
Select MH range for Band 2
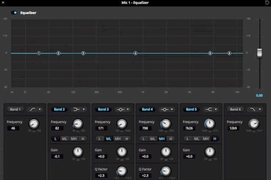[x=74, y=139]
